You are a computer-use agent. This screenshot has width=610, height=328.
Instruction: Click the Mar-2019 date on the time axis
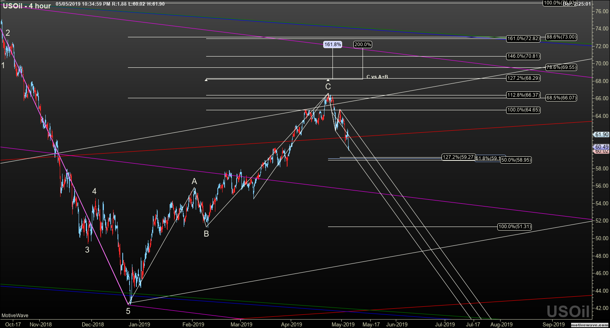[241, 324]
